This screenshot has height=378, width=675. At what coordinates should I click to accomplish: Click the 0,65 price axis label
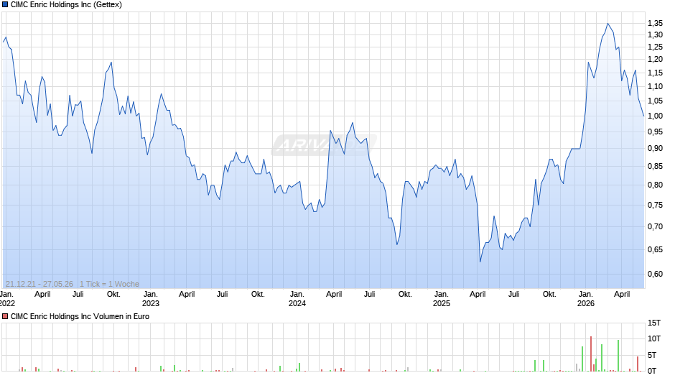pyautogui.click(x=655, y=249)
